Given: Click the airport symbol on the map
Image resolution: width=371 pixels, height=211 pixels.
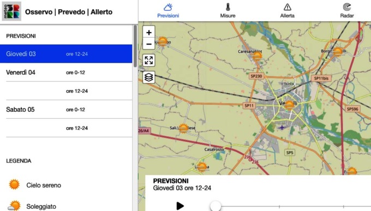Looking at the screenshot, I should click(282, 128).
